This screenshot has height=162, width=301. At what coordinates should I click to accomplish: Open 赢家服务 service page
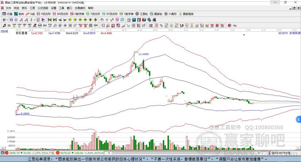[x=186, y=14]
